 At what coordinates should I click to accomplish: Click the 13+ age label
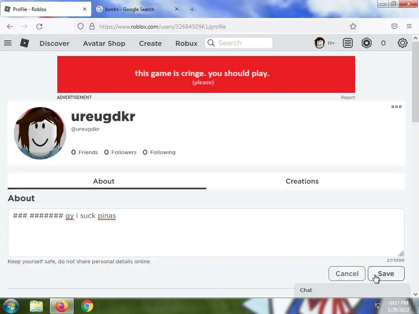point(331,43)
